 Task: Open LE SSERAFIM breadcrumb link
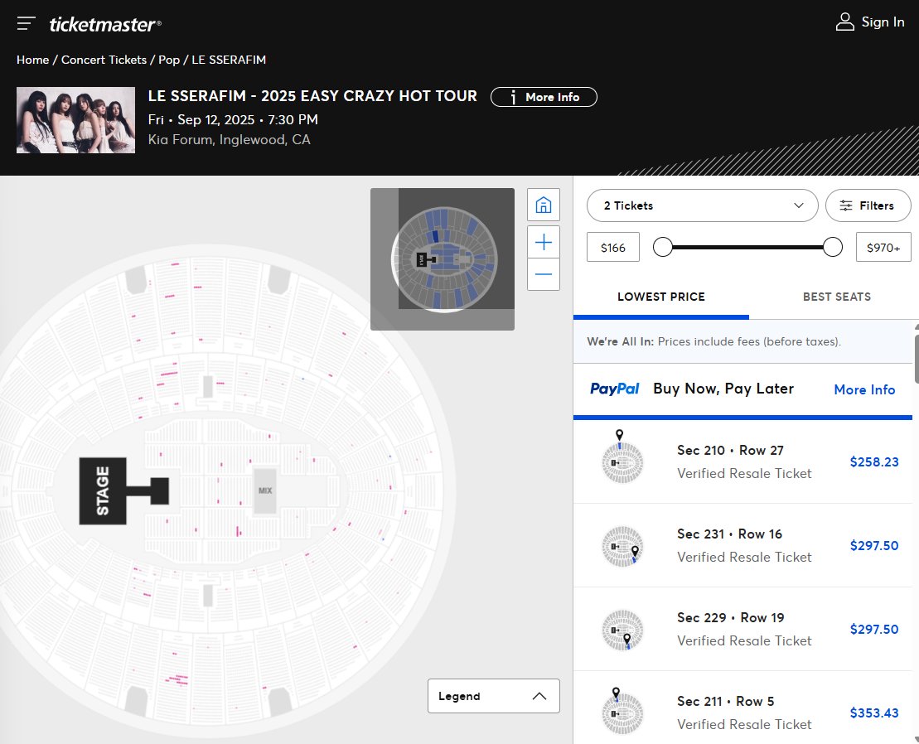[229, 60]
